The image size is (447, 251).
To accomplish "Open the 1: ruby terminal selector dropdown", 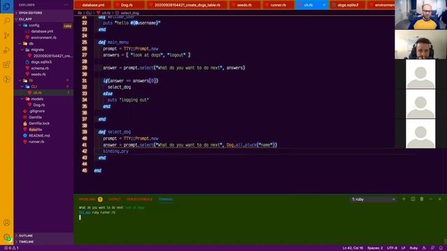I will click(374, 199).
